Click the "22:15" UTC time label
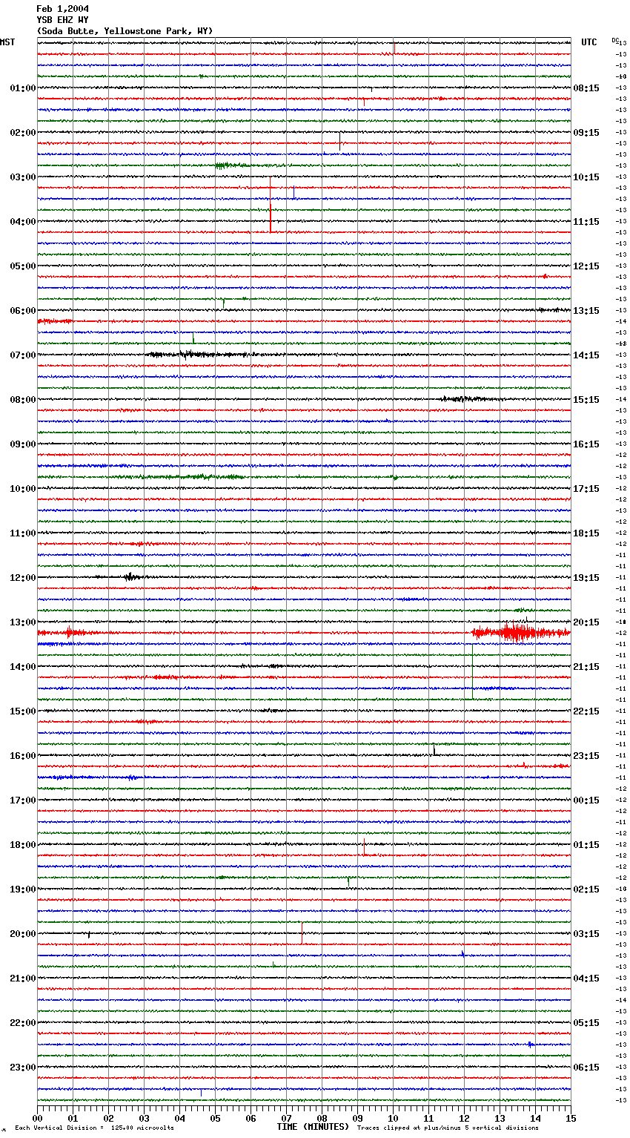Screen dimensions: 630x1138 point(586,711)
